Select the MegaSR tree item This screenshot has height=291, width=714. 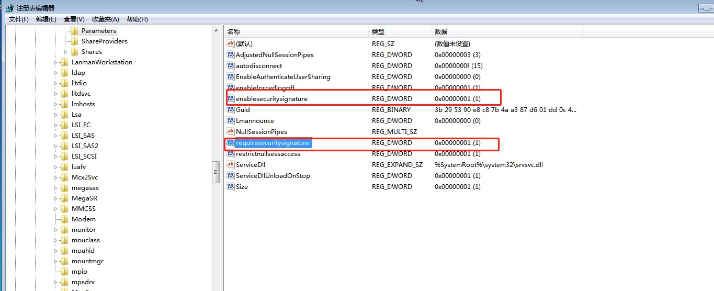(x=85, y=198)
